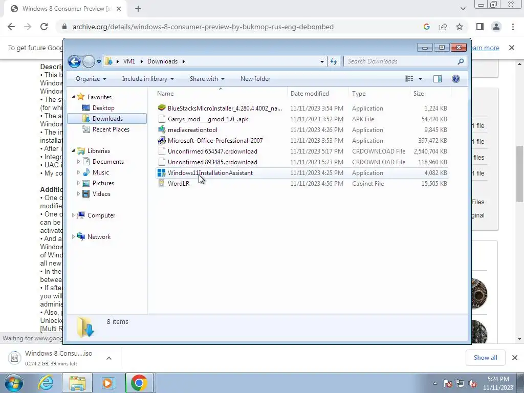Image resolution: width=524 pixels, height=393 pixels.
Task: Dismiss the Chrome info bar
Action: [512, 48]
